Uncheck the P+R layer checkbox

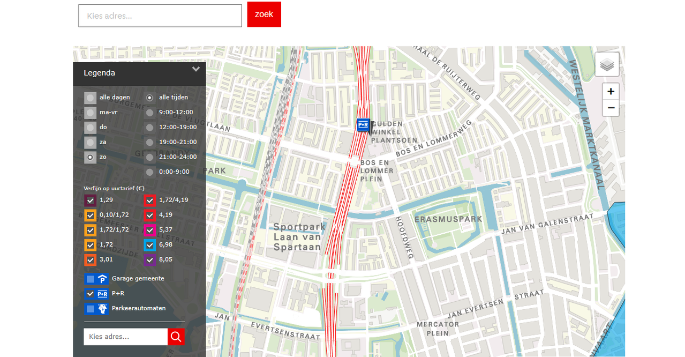tap(90, 294)
